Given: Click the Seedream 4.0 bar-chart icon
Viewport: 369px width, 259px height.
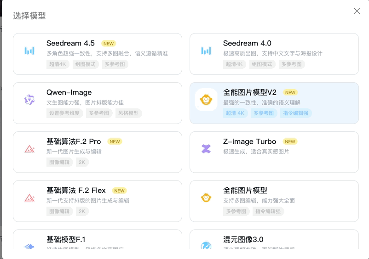Looking at the screenshot, I should coord(206,51).
